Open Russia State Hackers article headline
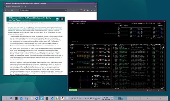 (x=30, y=19)
